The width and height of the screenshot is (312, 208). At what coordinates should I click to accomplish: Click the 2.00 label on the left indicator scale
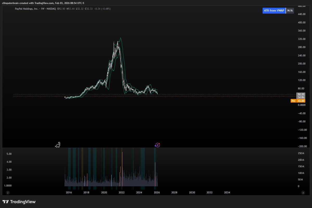coord(9,178)
